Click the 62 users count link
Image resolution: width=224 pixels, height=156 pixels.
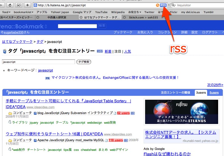click(123, 113)
